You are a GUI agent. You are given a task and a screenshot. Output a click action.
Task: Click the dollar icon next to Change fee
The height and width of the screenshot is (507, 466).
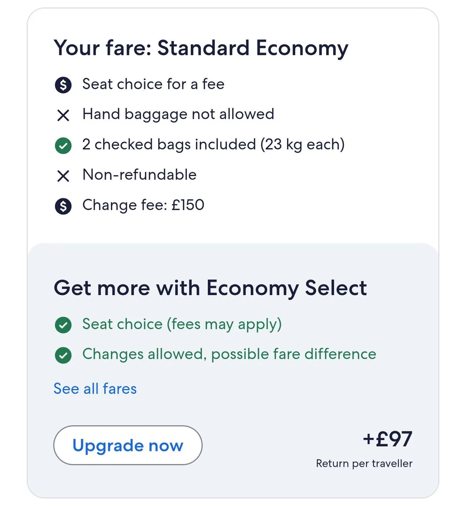63,206
